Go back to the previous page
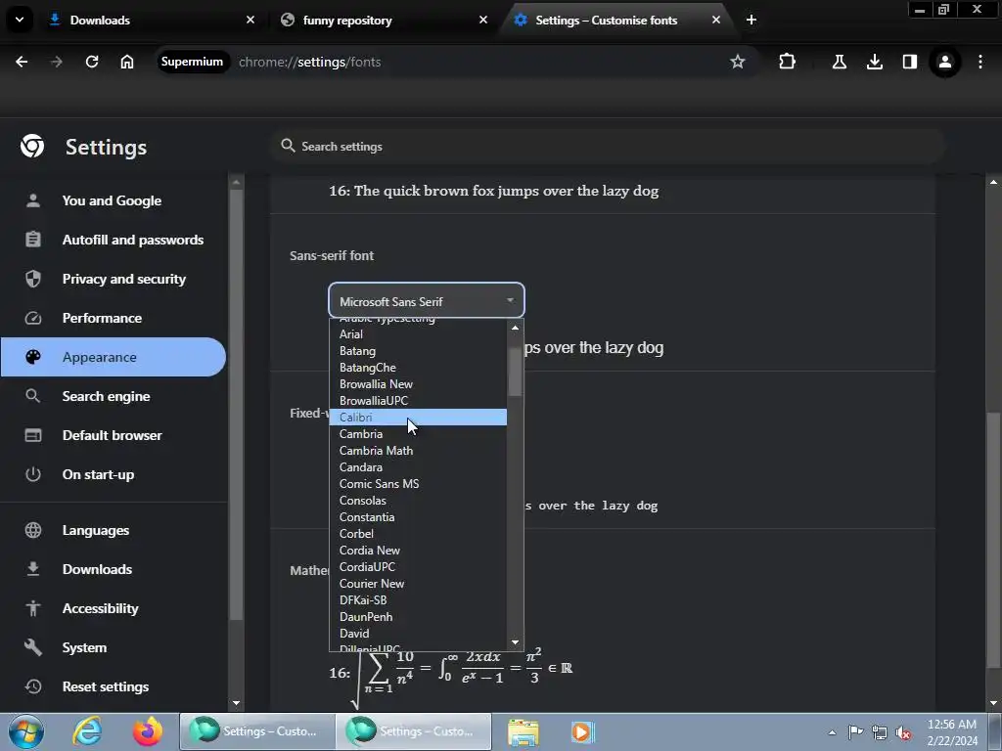Viewport: 1002px width, 751px height. coord(22,62)
